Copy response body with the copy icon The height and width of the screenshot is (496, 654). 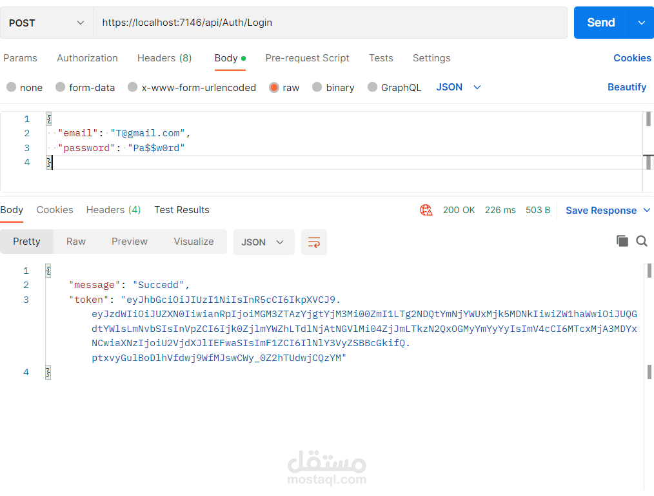pos(622,241)
